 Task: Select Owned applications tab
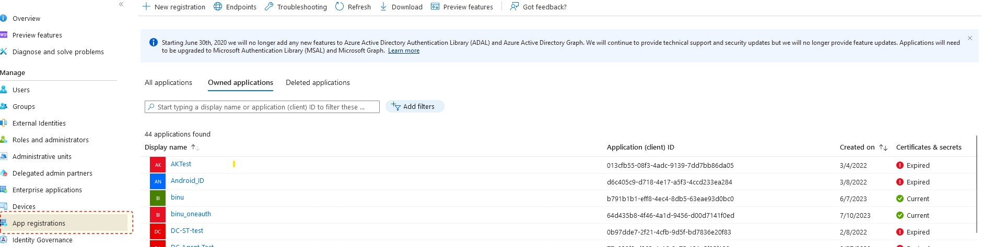pos(240,82)
